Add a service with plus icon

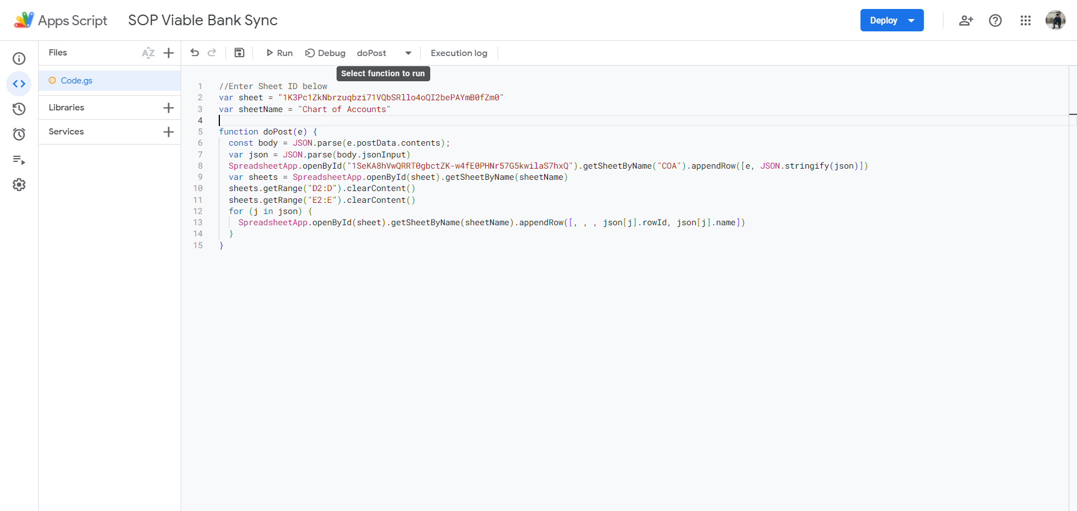coord(168,132)
